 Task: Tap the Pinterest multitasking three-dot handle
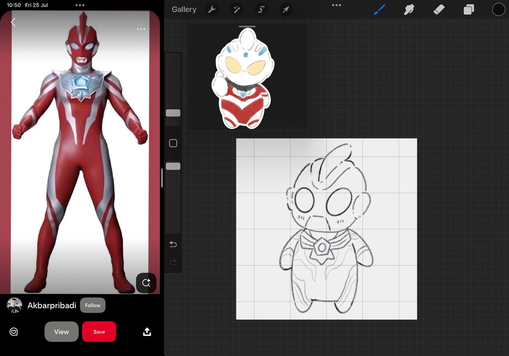pyautogui.click(x=80, y=5)
